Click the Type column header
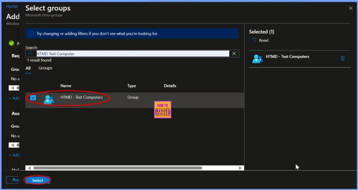The image size is (358, 190). [131, 86]
